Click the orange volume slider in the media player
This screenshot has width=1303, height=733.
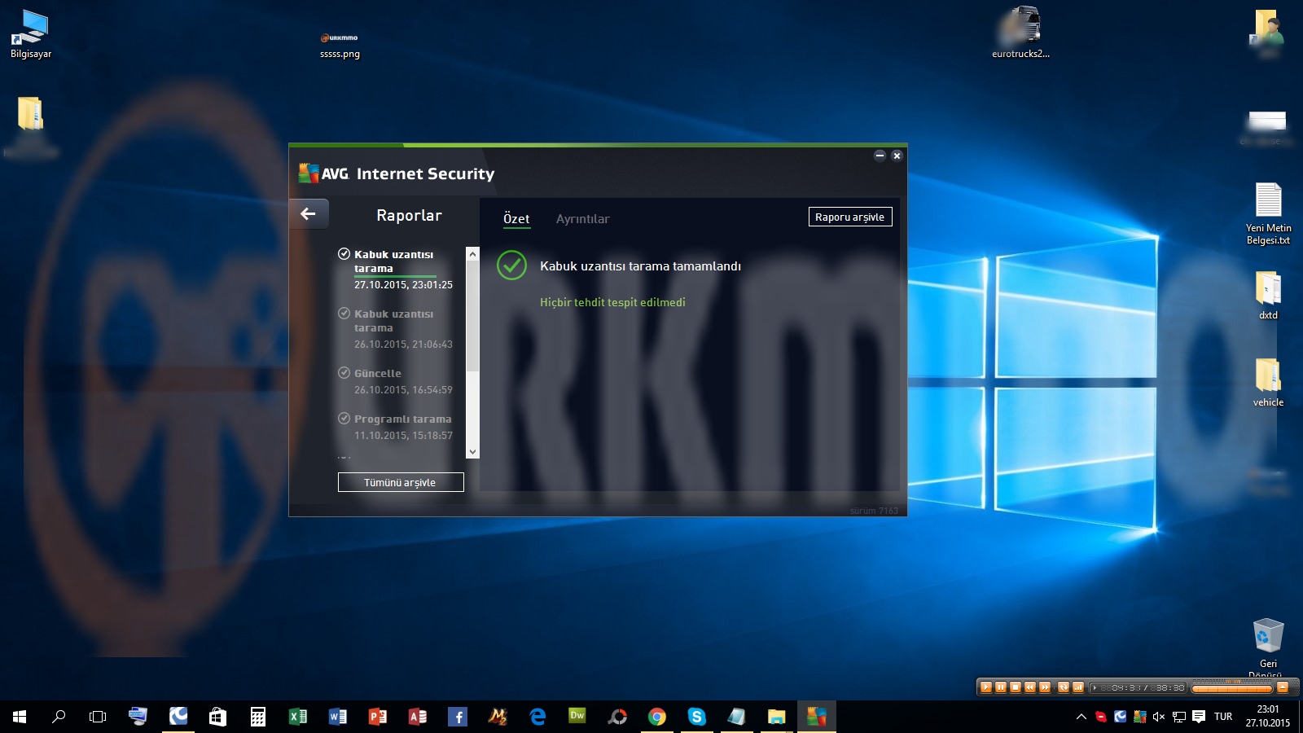1232,689
